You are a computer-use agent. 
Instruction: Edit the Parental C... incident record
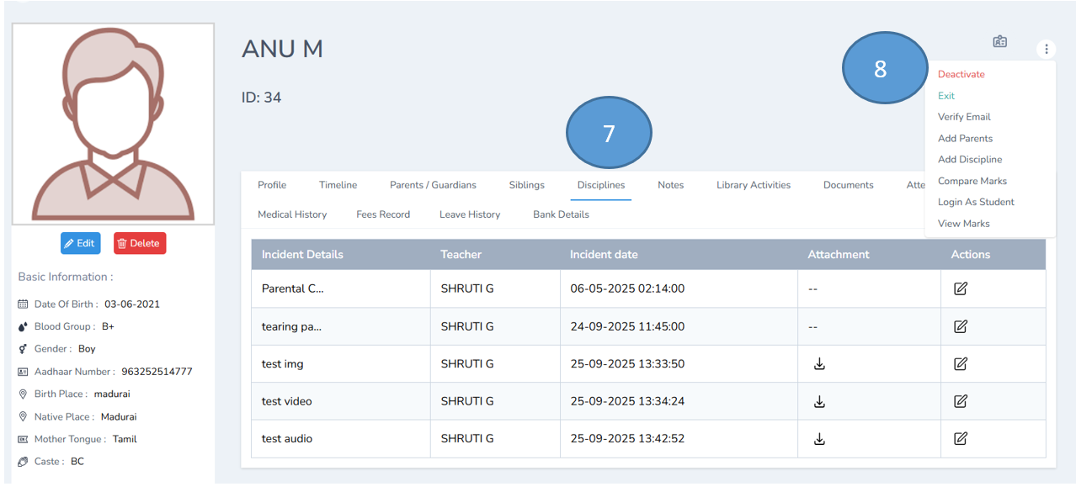click(x=960, y=288)
